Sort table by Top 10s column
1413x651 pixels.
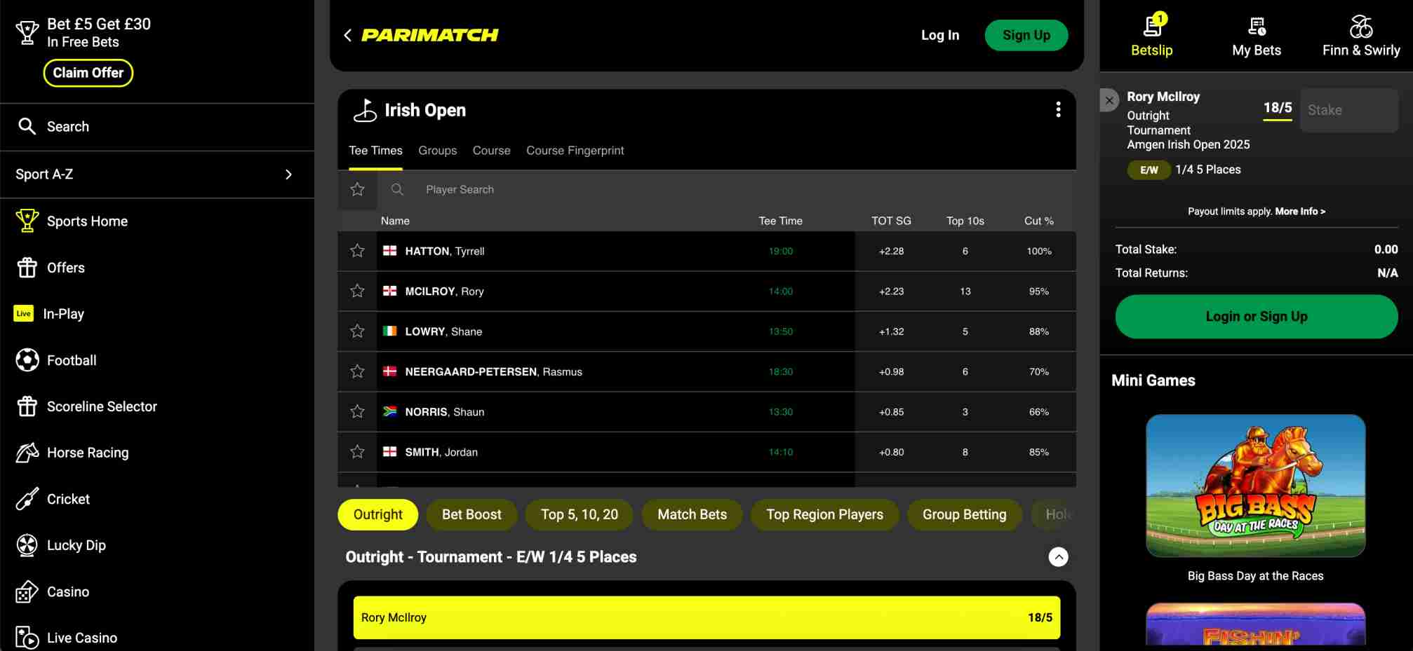pos(965,221)
